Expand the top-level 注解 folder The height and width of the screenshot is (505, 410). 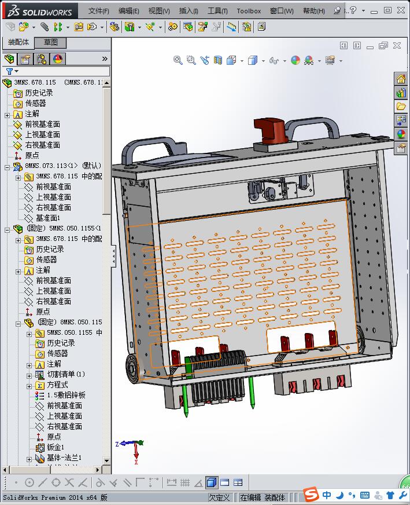7,115
